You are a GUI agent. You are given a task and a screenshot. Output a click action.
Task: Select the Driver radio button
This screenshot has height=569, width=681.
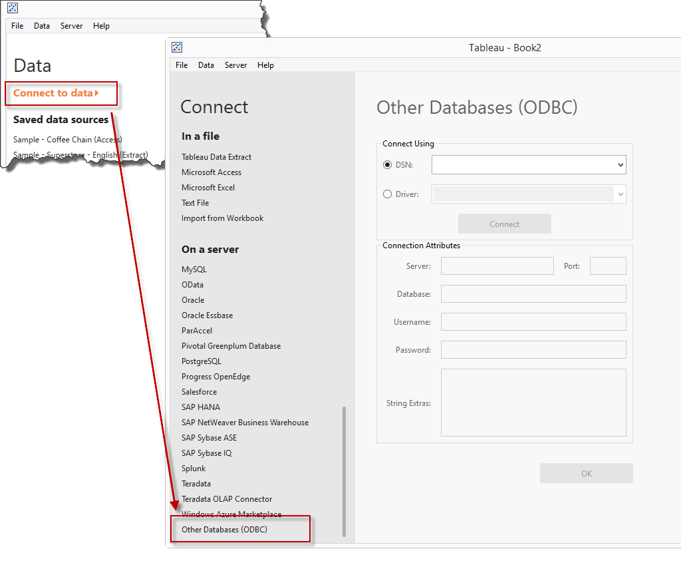coord(388,194)
